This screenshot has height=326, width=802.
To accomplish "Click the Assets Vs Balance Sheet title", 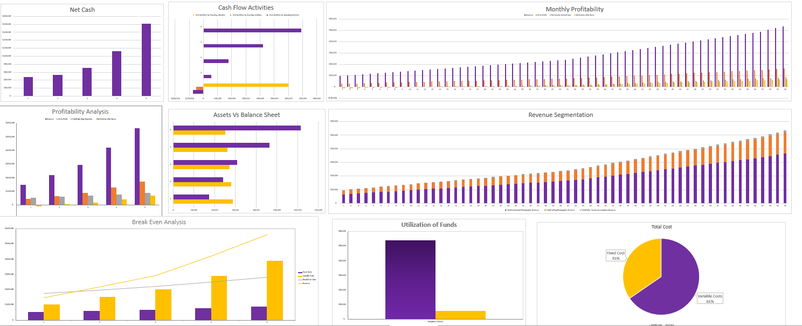I will 246,115.
